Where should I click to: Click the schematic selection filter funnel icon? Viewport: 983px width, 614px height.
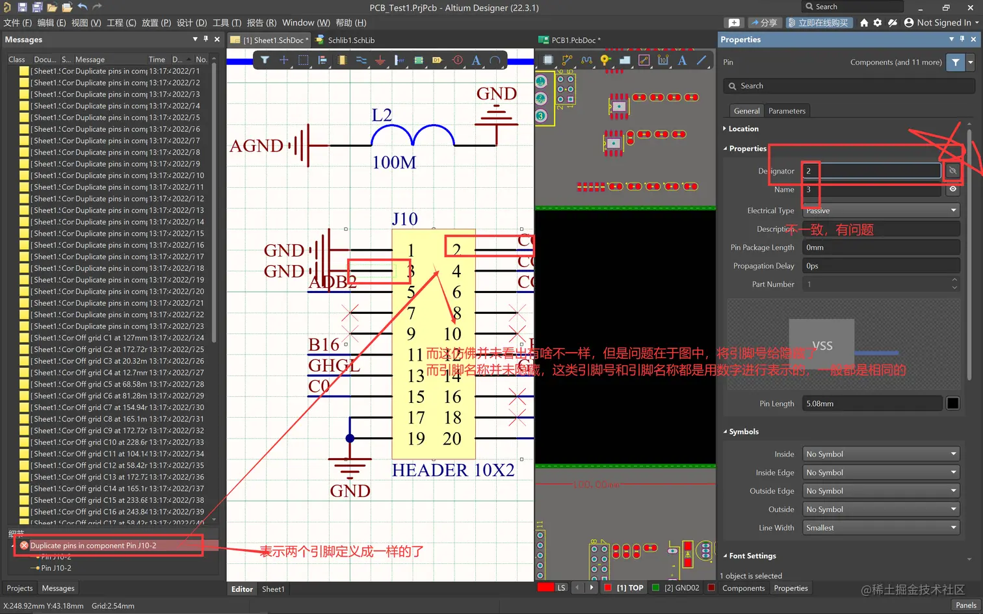[x=265, y=60]
